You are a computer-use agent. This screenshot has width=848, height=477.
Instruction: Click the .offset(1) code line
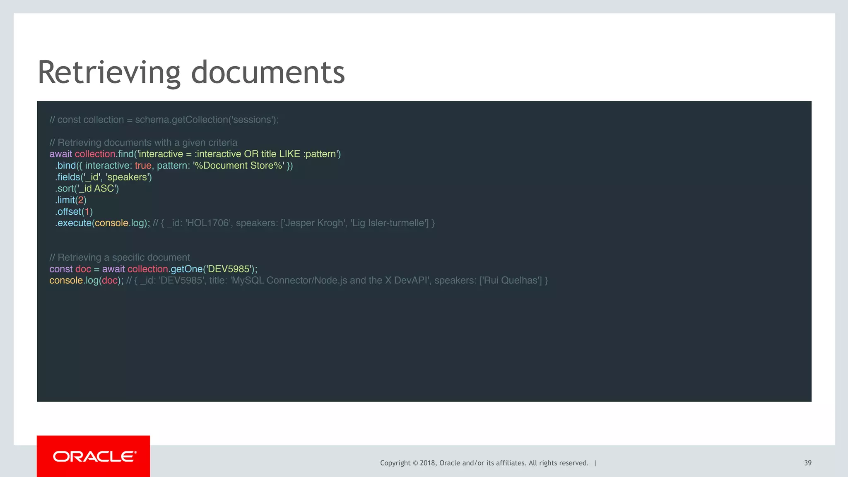click(74, 212)
